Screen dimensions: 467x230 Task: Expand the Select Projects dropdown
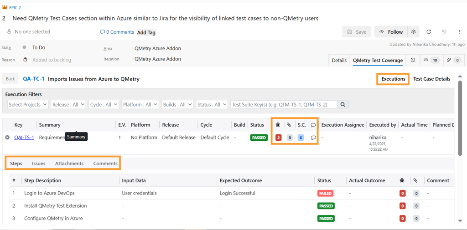tap(28, 105)
